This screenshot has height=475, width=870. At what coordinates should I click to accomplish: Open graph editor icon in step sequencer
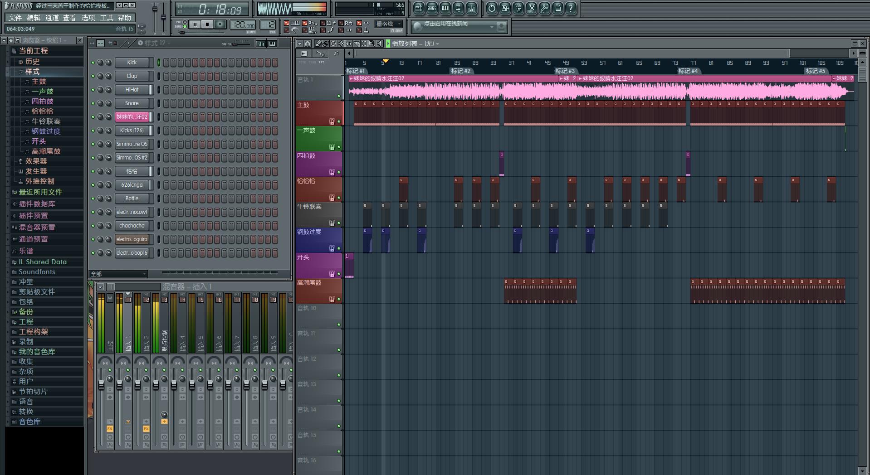261,44
